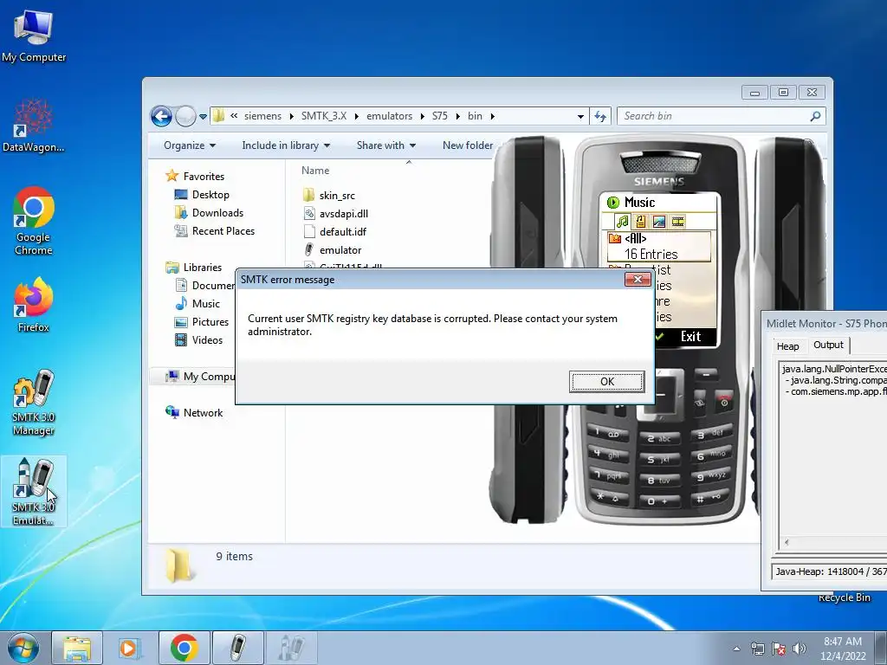Close the SMTK error message dialog
Screen dimensions: 887x665
pyautogui.click(x=638, y=280)
